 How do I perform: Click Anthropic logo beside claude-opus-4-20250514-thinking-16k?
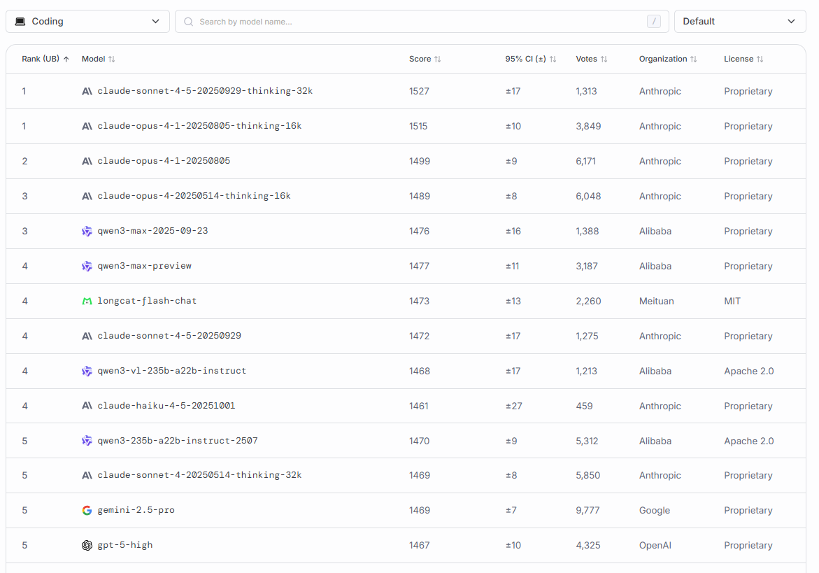(x=87, y=197)
